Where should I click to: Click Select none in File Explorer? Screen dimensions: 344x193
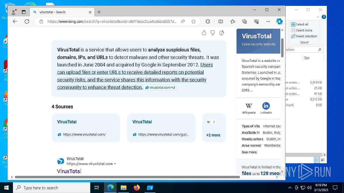[302, 30]
